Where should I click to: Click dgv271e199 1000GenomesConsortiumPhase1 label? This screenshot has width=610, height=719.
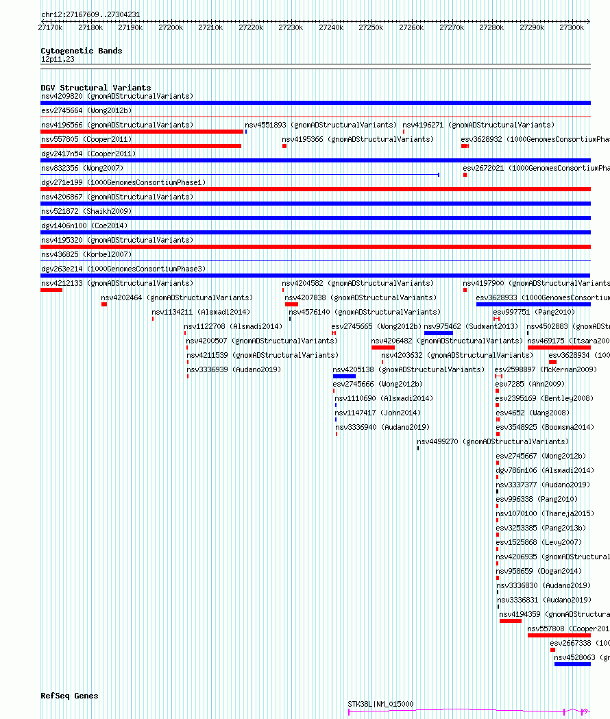123,182
